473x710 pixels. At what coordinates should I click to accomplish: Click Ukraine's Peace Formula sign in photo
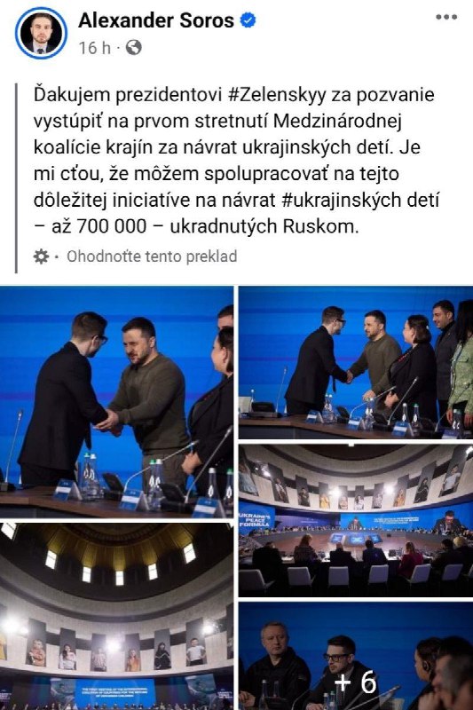[x=256, y=517]
